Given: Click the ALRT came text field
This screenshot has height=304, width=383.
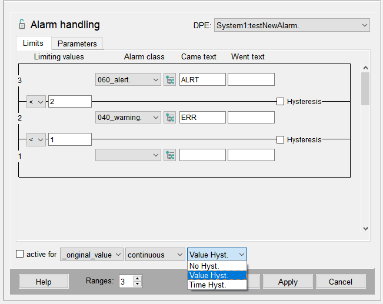Looking at the screenshot, I should [202, 79].
